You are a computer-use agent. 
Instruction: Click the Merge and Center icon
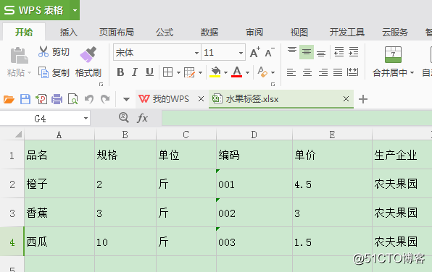(x=393, y=54)
